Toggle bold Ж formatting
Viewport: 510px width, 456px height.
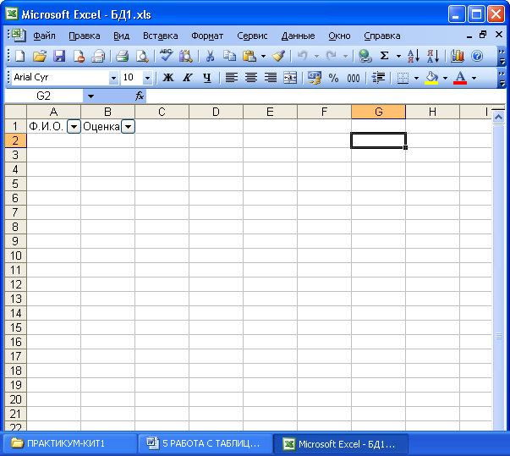168,78
